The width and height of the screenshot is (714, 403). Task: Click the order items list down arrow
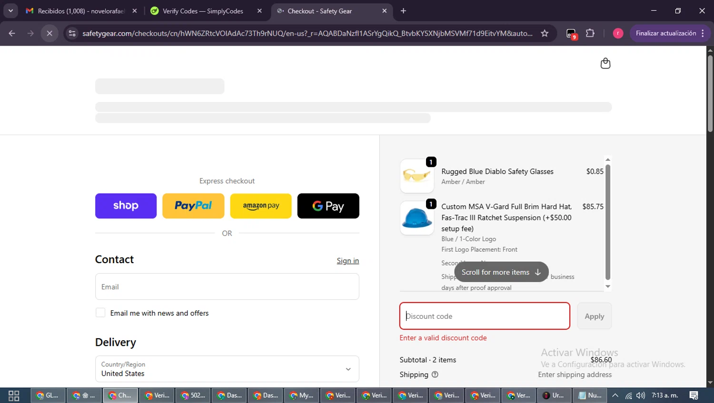coord(608,286)
